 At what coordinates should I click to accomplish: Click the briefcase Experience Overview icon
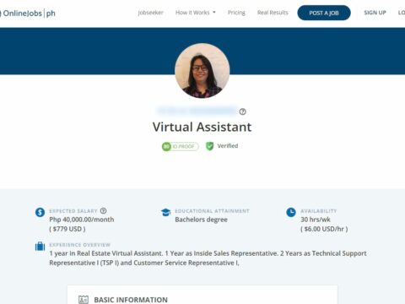tap(40, 247)
